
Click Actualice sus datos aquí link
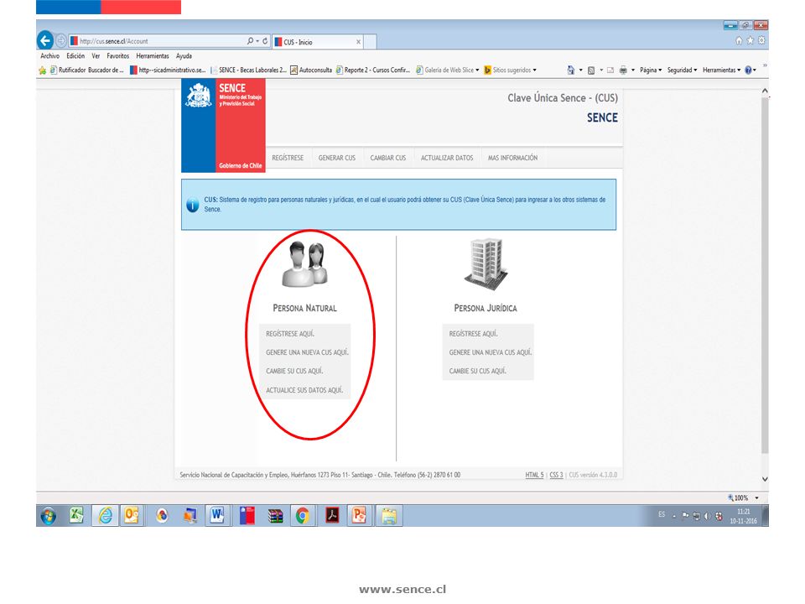point(304,390)
